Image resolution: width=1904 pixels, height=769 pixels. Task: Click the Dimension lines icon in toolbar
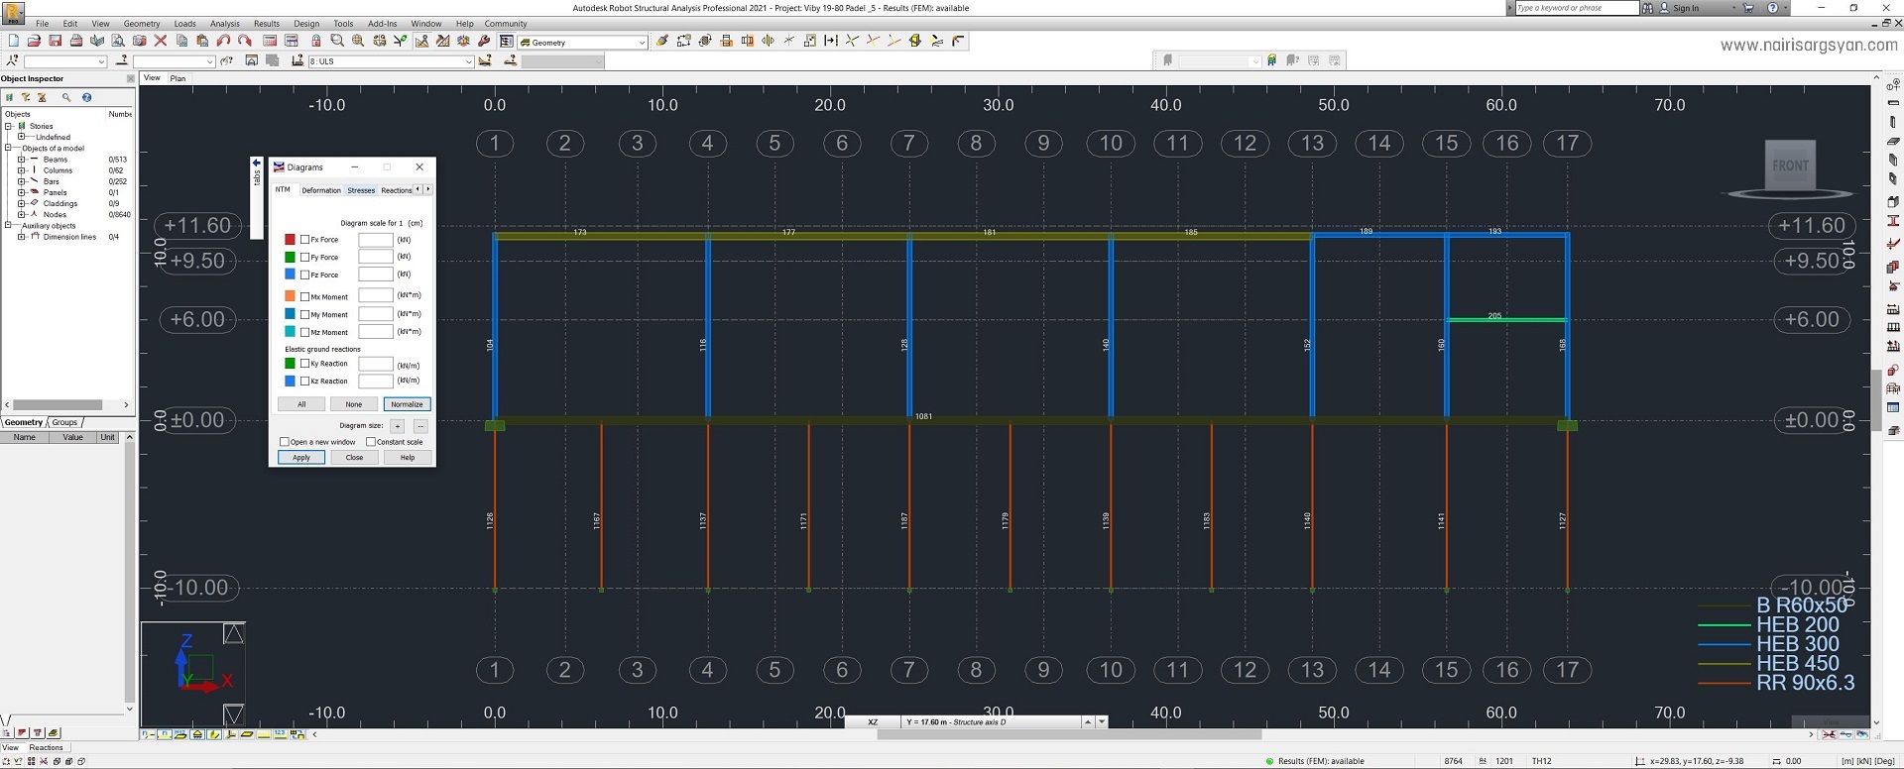(x=831, y=42)
